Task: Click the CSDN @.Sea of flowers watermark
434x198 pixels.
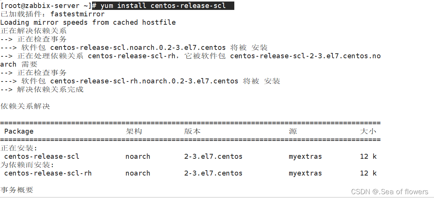Action: pos(389,192)
